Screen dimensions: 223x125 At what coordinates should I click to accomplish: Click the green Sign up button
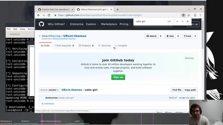pos(118,77)
